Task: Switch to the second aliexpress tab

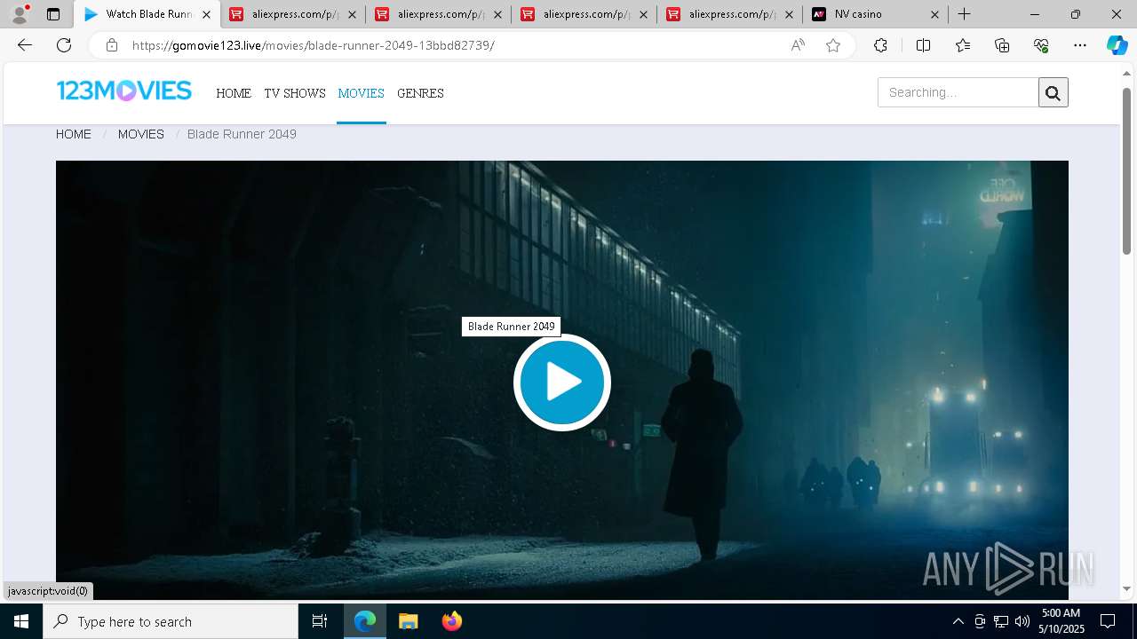Action: coord(428,14)
